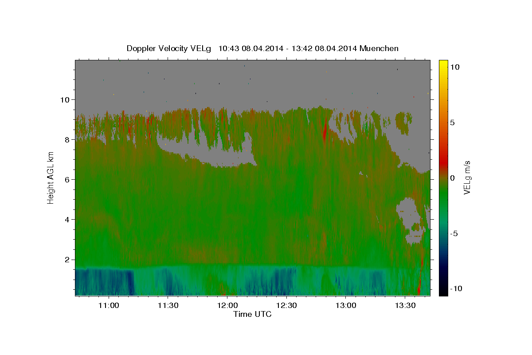The height and width of the screenshot is (355, 532).
Task: Click the 'Height AGL km' axis label
Action: click(x=51, y=177)
